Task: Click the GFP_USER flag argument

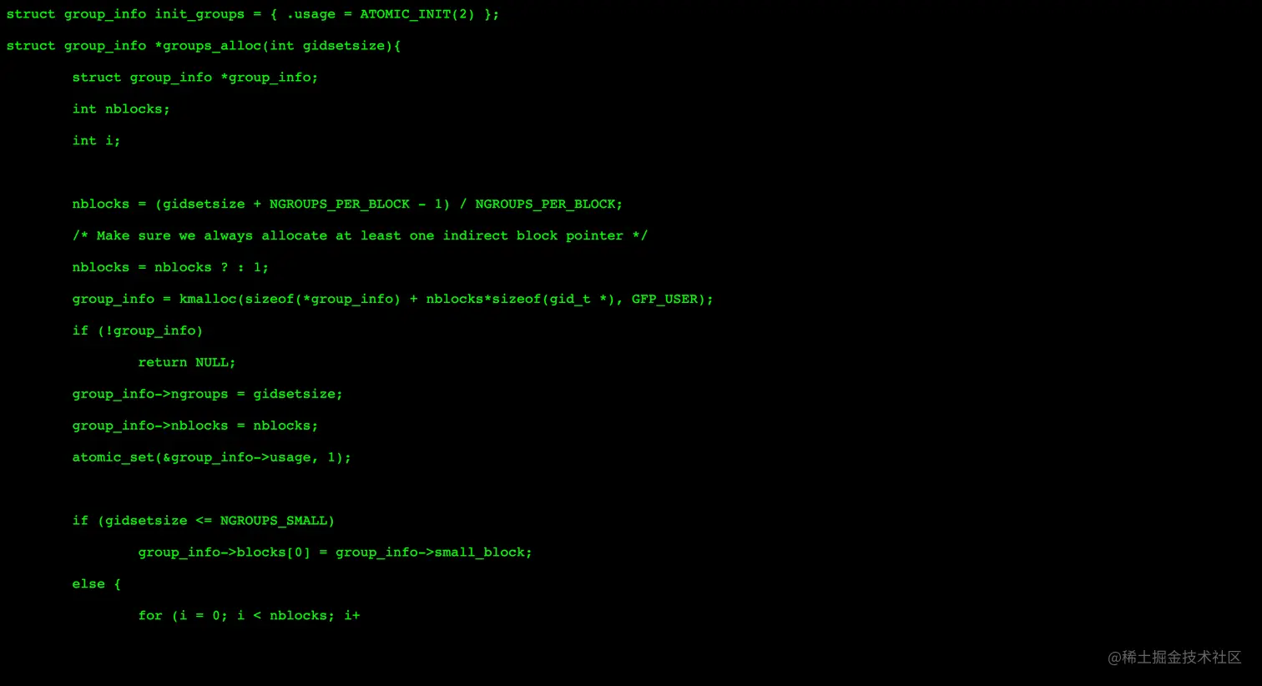Action: (x=664, y=300)
